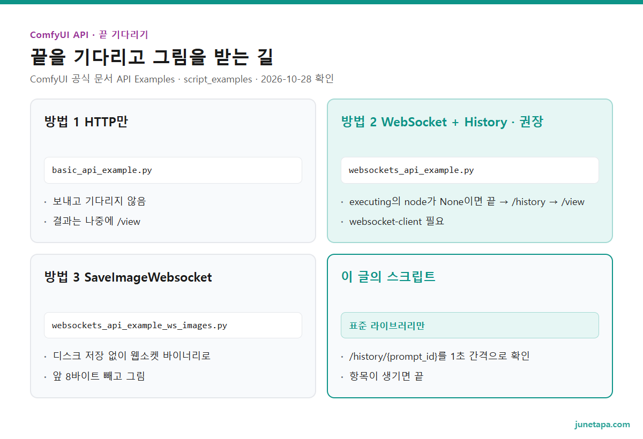Viewport: 643px width, 439px height.
Task: Click the card heading '방법 1 HTTP만'
Action: (86, 122)
